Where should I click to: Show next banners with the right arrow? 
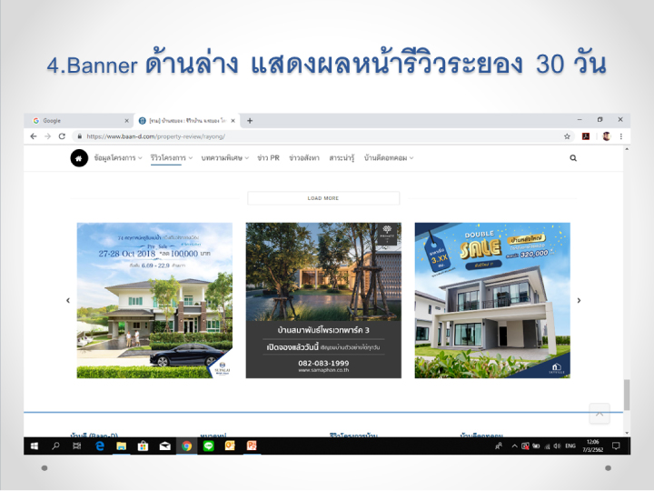tap(579, 301)
